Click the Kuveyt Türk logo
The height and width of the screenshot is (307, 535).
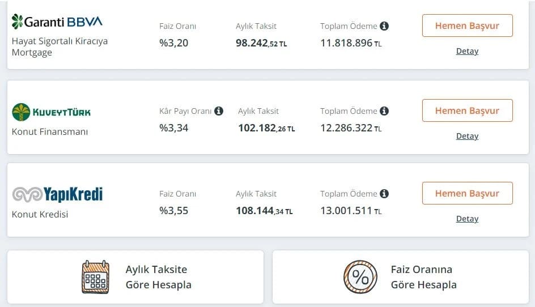[52, 112]
